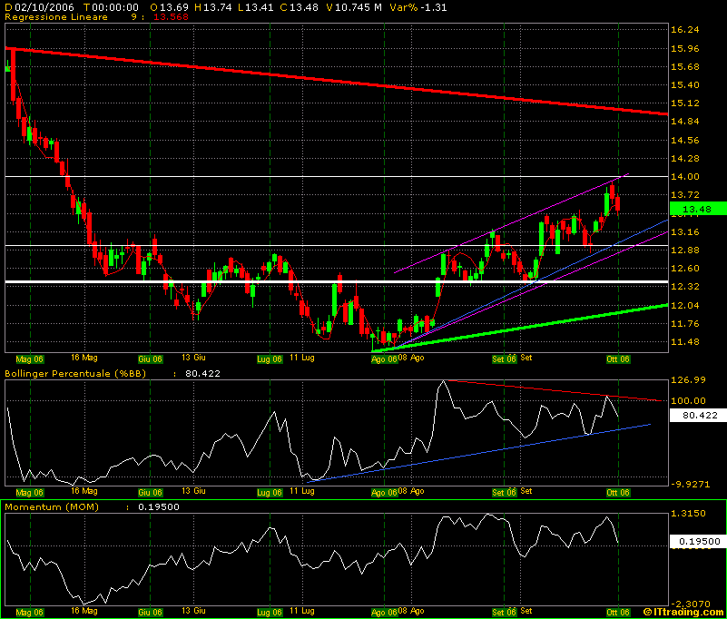
Task: Select the thin white line at 14.00
Action: click(x=272, y=176)
